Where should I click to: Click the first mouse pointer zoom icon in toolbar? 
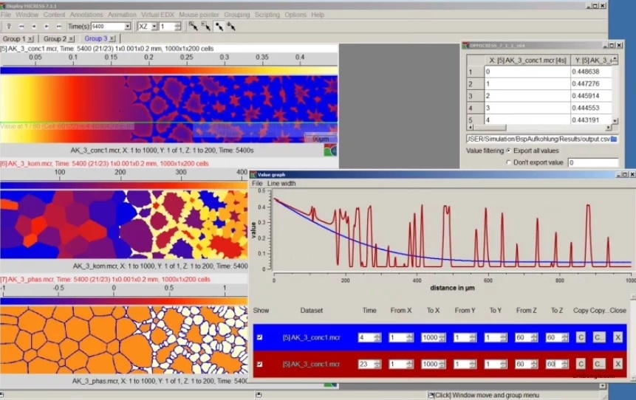click(x=193, y=27)
